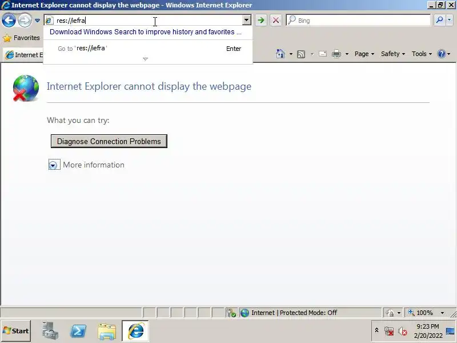Open the Feeds dropdown arrow

pyautogui.click(x=312, y=54)
